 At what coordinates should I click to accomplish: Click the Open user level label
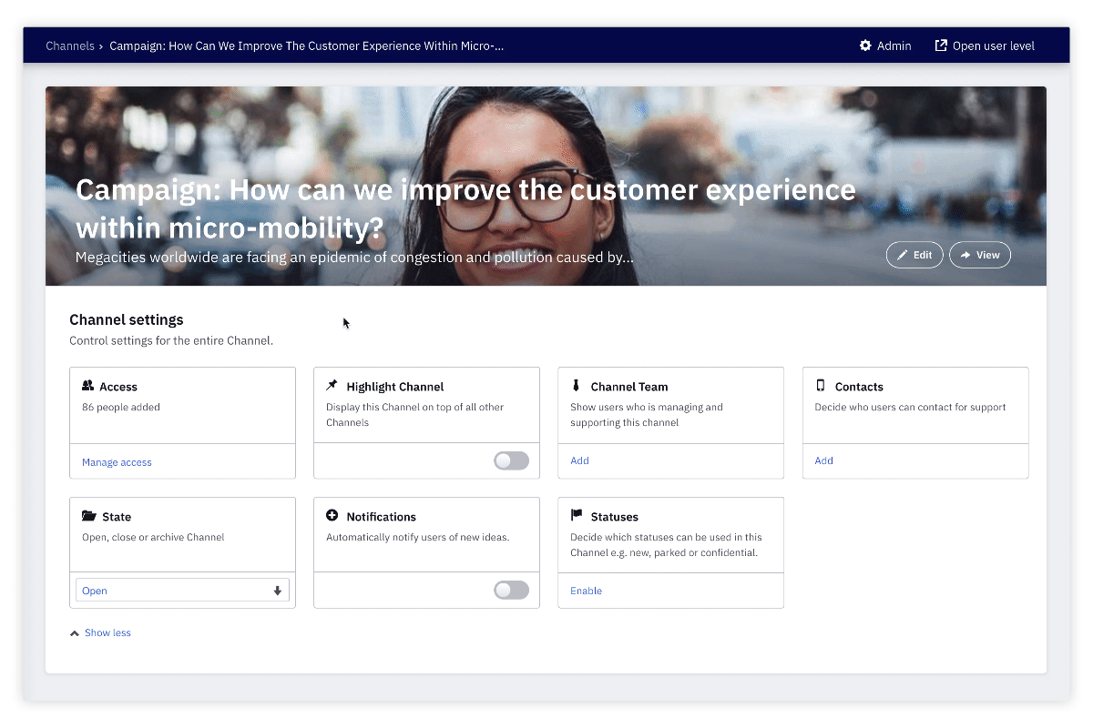[994, 45]
